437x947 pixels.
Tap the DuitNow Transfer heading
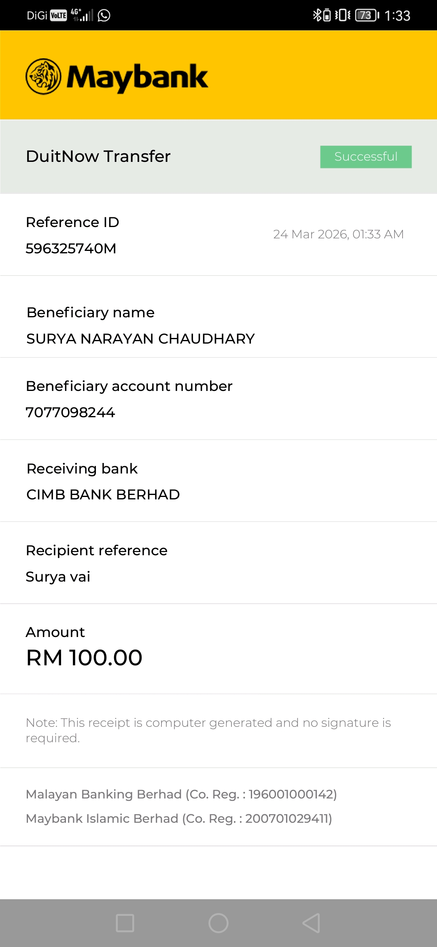[x=98, y=156]
